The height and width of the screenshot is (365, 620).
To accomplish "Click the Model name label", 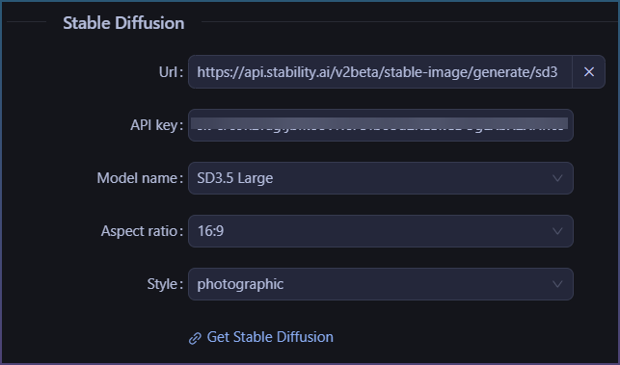I will pyautogui.click(x=140, y=178).
